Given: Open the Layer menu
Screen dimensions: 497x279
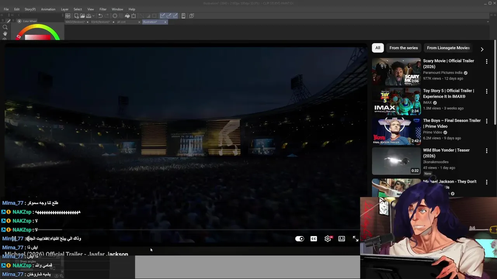Looking at the screenshot, I should tap(64, 9).
